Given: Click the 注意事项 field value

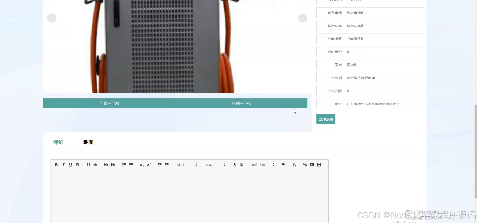Looking at the screenshot, I should point(361,78).
